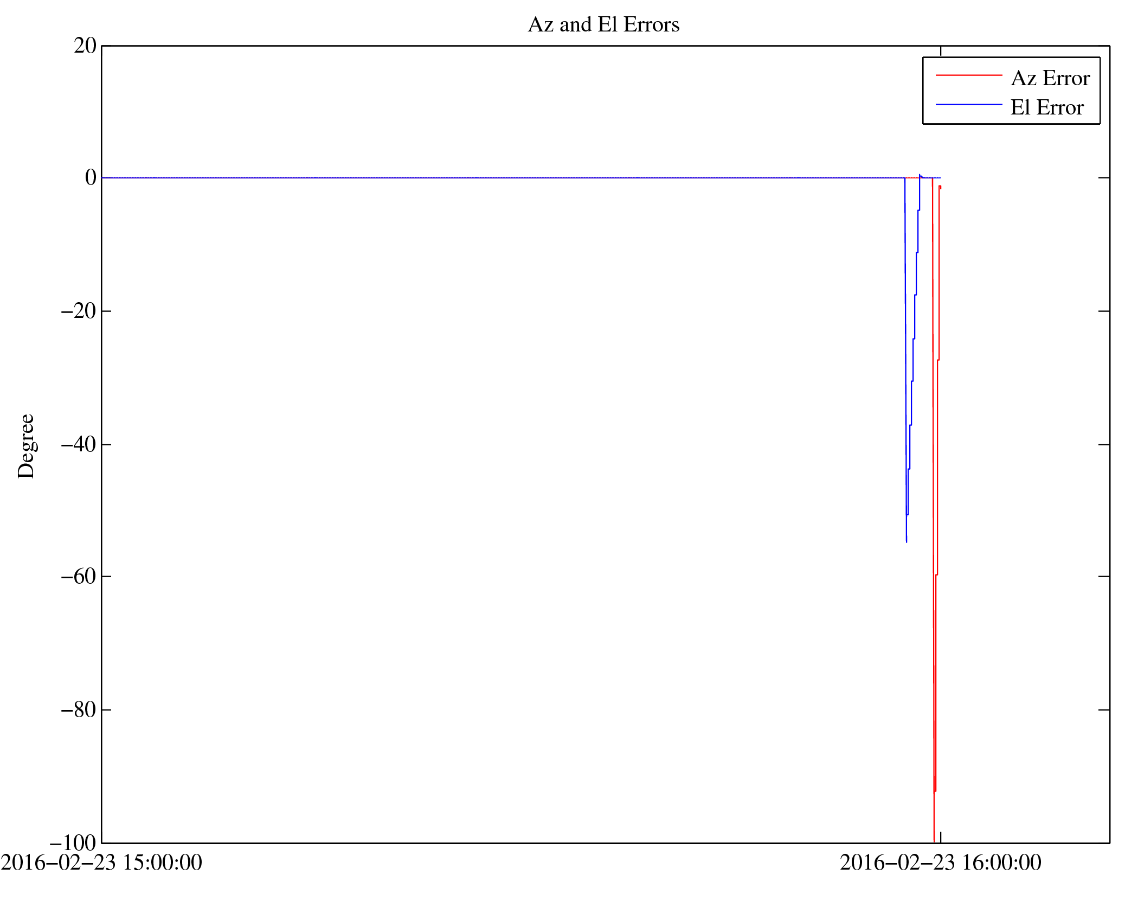Click the 'Degree' y-axis label
The image size is (1125, 913).
coord(26,446)
